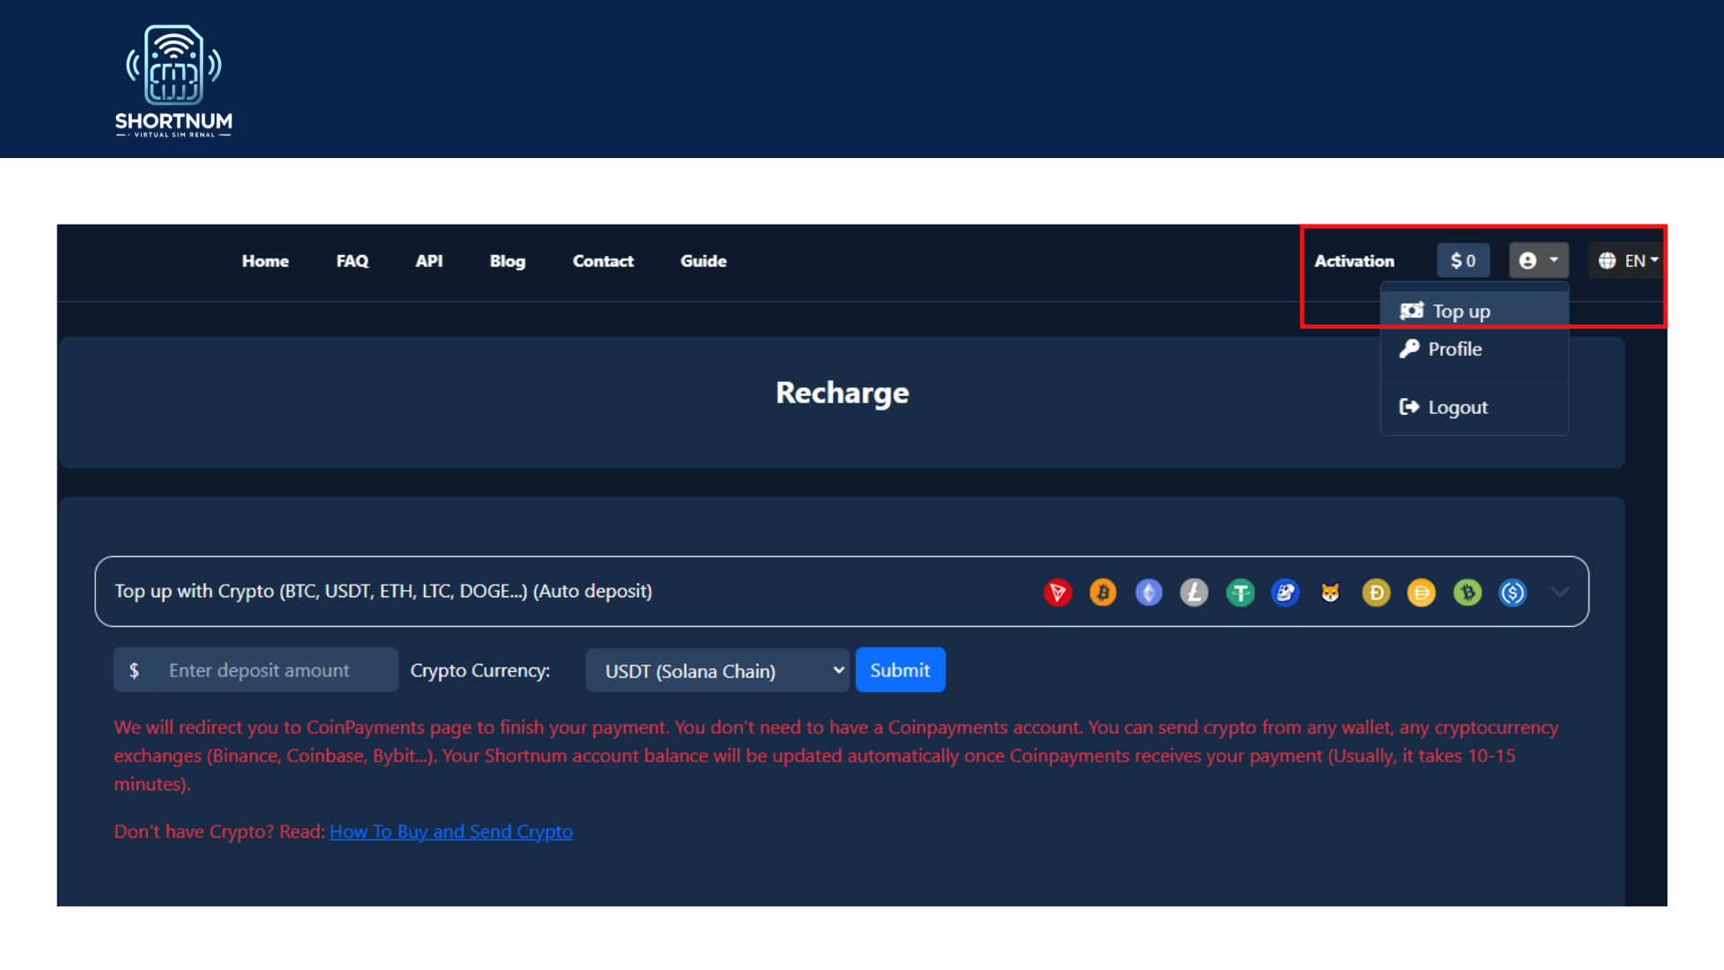Expand the crypto top-up section chevron
The width and height of the screenshot is (1724, 970).
(x=1561, y=592)
